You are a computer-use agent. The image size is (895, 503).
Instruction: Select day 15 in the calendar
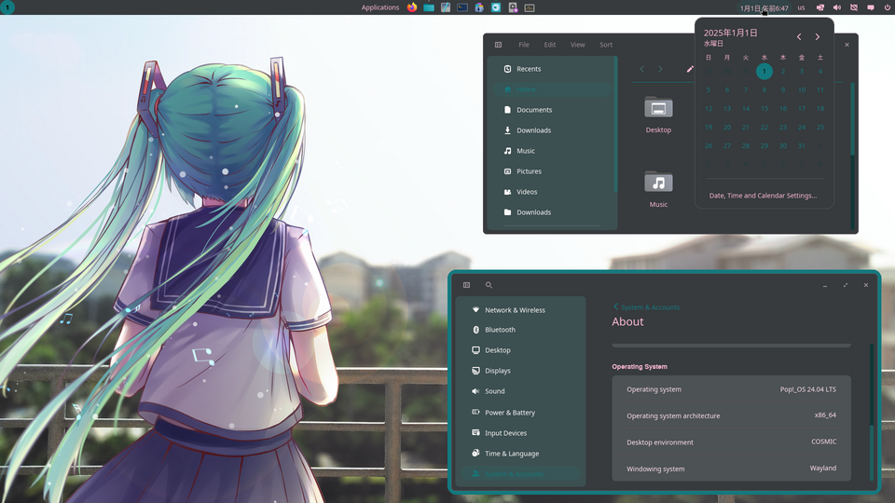[764, 108]
